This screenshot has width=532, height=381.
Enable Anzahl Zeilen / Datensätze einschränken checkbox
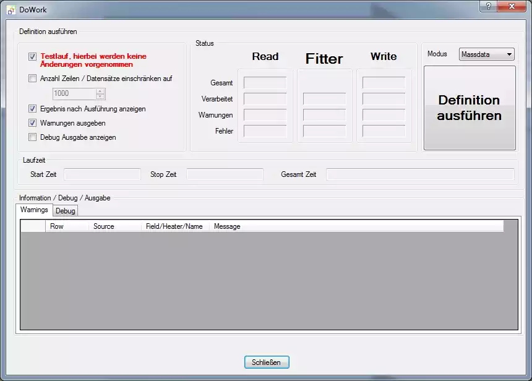click(x=33, y=79)
